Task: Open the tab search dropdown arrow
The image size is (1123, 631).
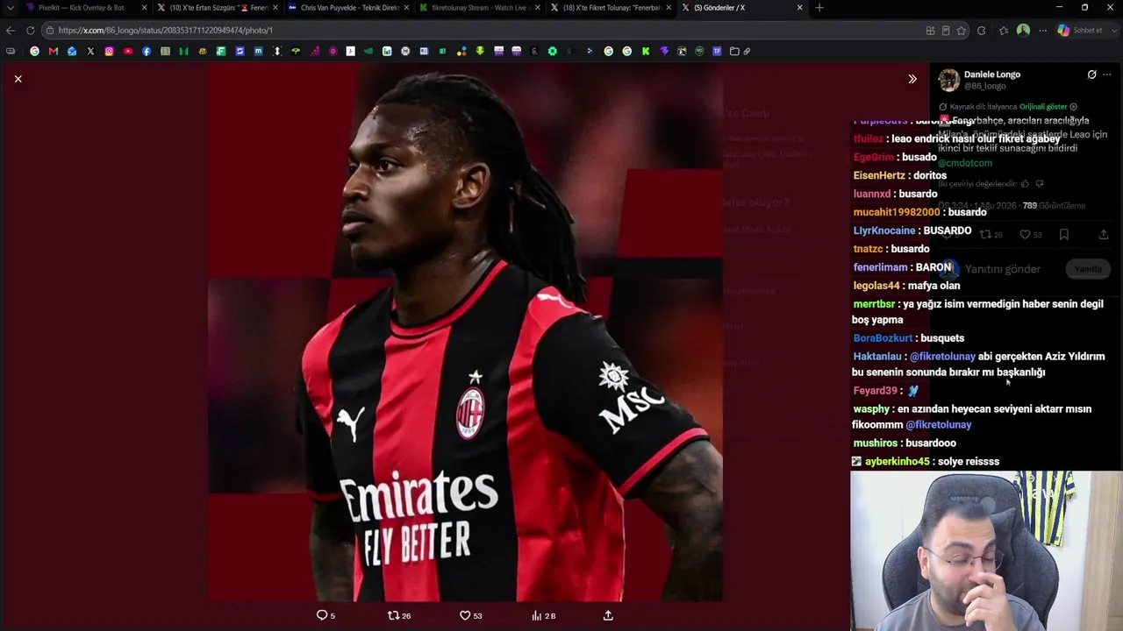Action: 10,8
